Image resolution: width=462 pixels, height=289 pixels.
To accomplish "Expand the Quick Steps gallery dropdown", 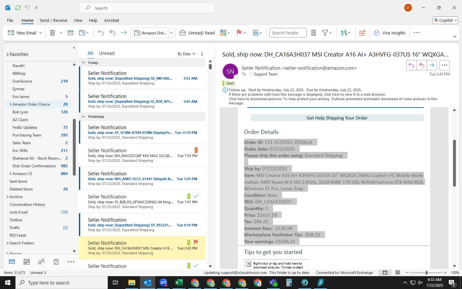I will coord(171,33).
